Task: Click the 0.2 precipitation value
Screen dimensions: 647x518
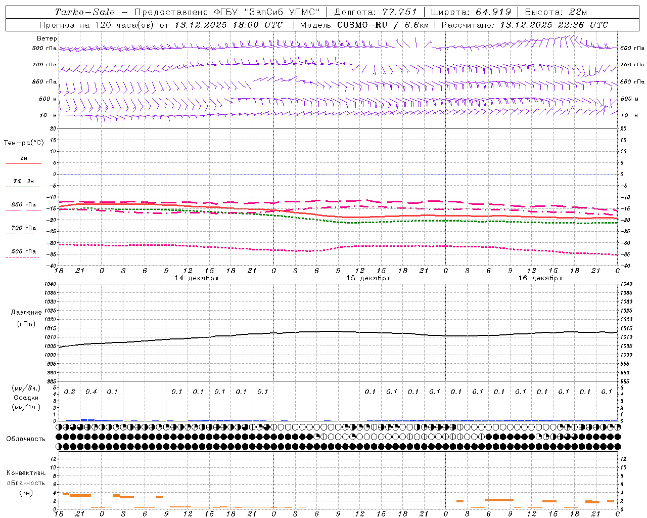Action: pos(70,392)
